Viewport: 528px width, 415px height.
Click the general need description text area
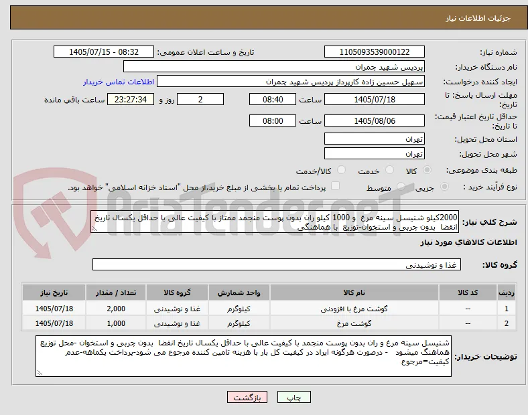pyautogui.click(x=275, y=222)
